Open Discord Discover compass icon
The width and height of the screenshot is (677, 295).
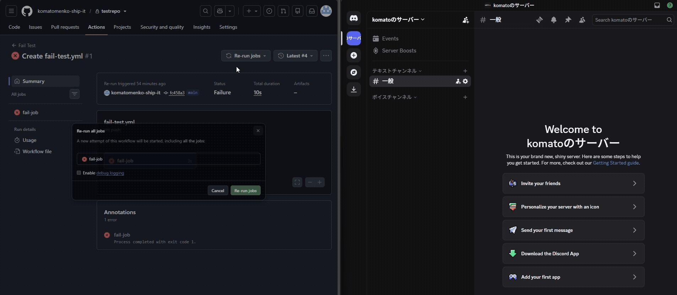(354, 72)
